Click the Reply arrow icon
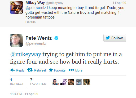The image size is (136, 98). pos(12,70)
